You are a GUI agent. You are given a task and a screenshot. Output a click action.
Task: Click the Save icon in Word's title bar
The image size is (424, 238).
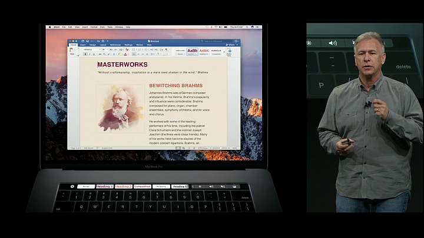point(87,41)
